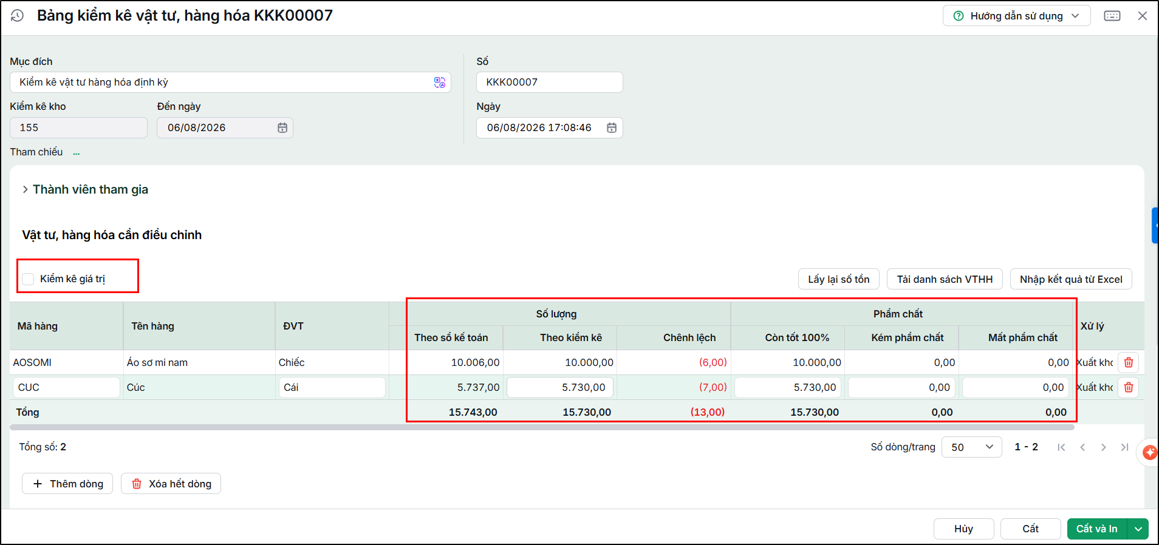
Task: Click the Theo kiểm kê field for Cúc
Action: point(560,387)
